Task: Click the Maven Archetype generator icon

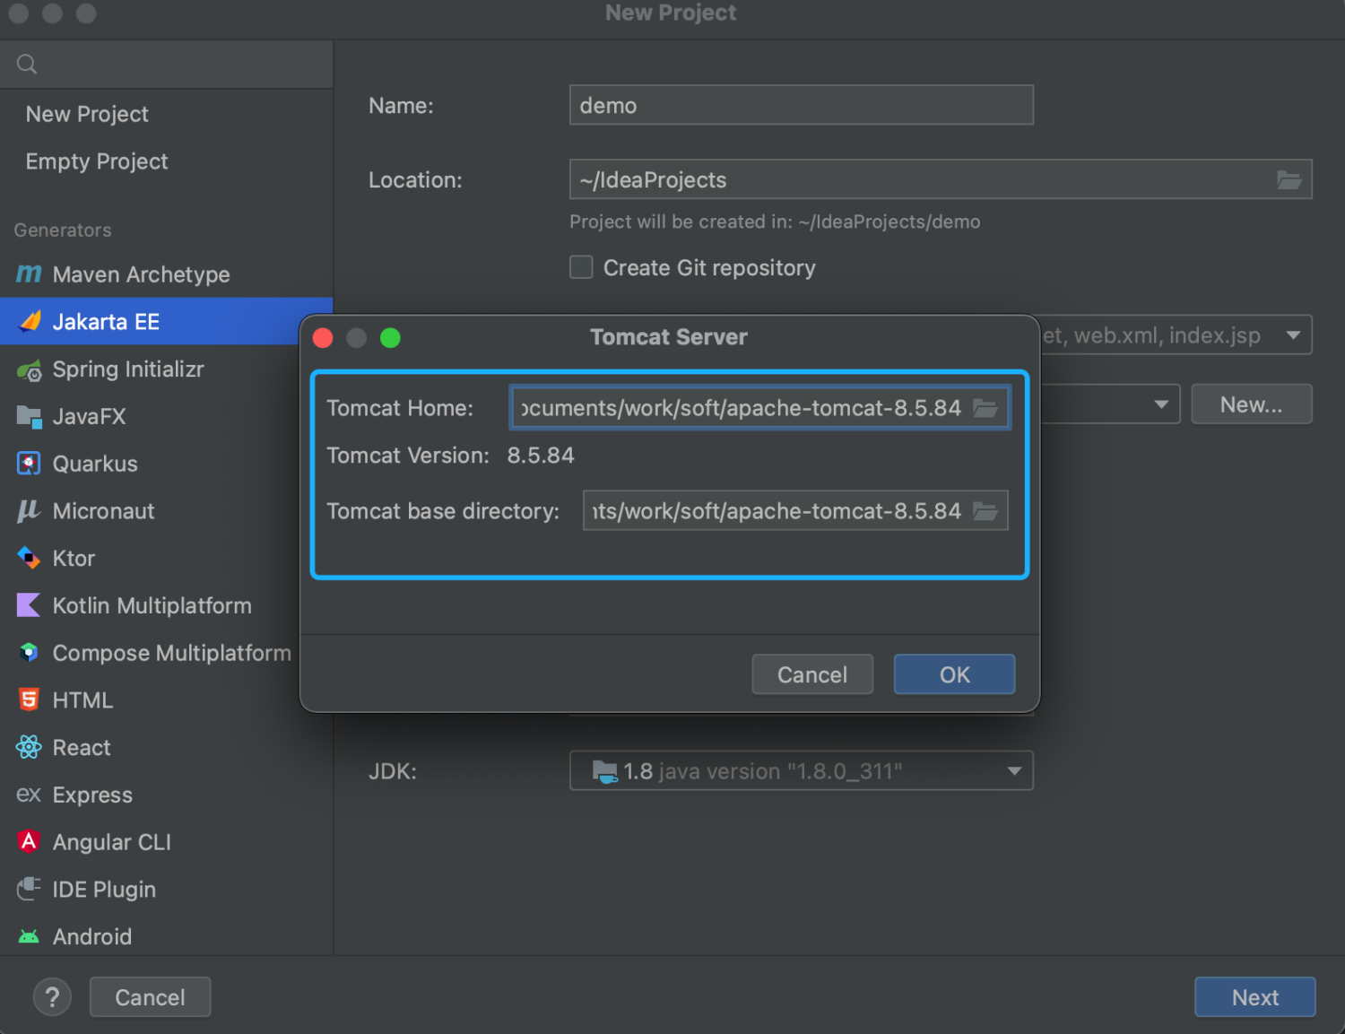Action: [29, 274]
